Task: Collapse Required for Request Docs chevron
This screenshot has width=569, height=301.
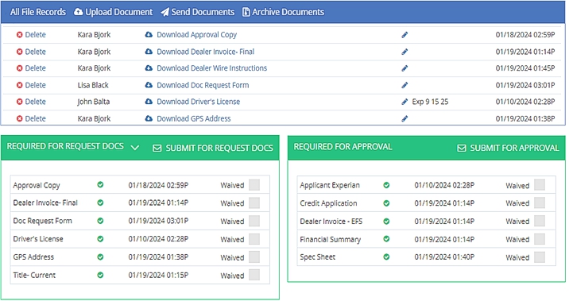Action: pyautogui.click(x=135, y=148)
